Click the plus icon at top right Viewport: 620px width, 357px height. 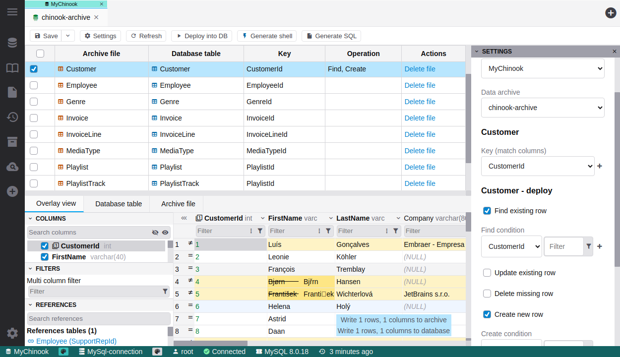[x=611, y=13]
